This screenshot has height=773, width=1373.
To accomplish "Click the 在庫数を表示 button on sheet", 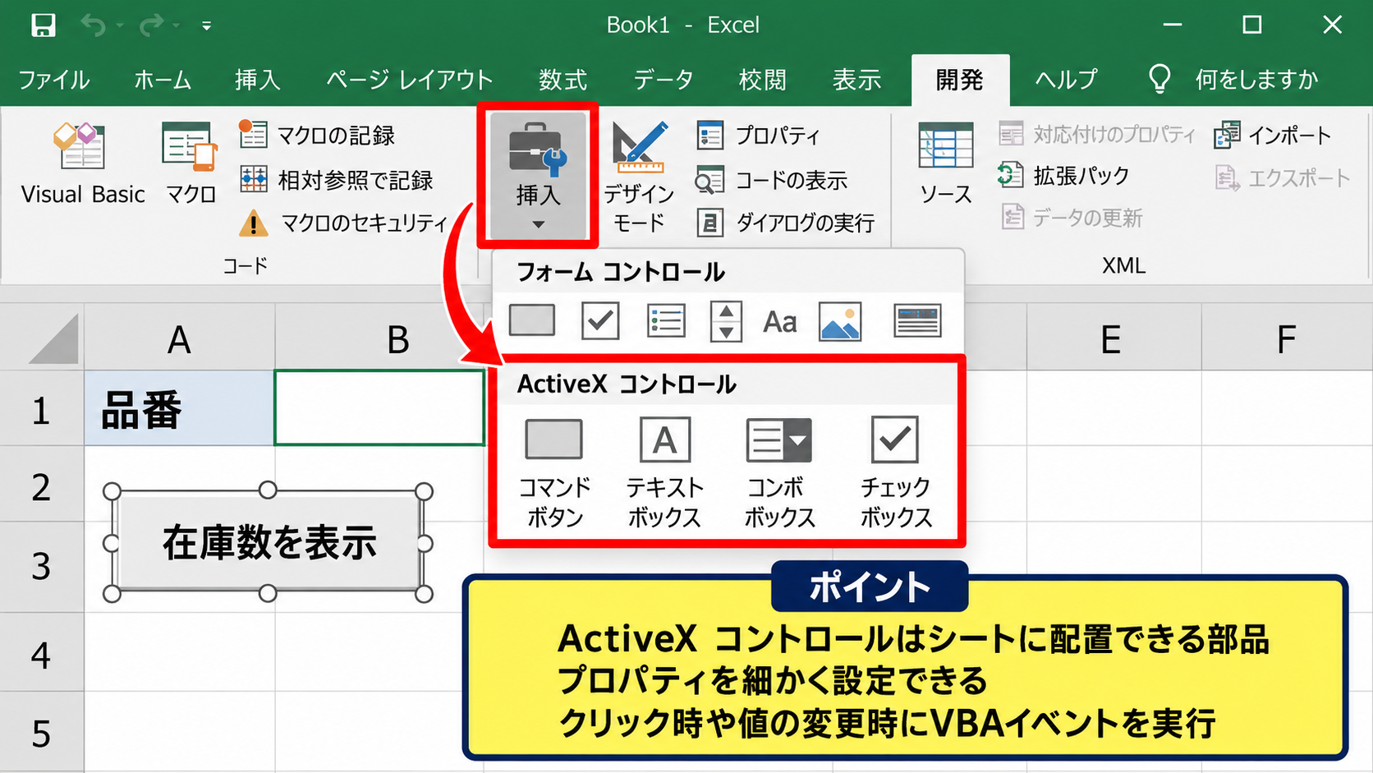I will [x=268, y=542].
